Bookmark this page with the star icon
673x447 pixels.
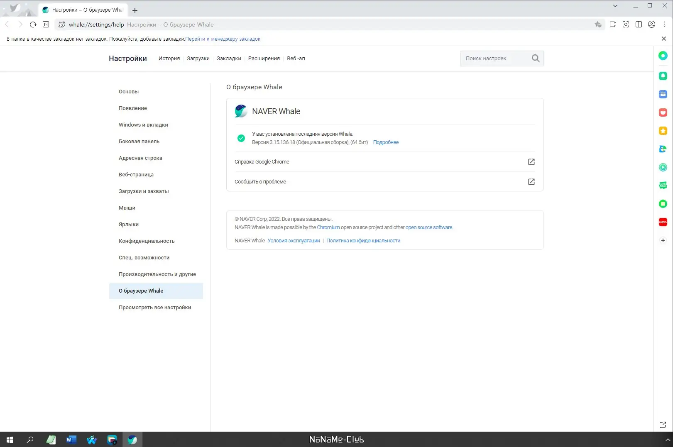pyautogui.click(x=598, y=24)
